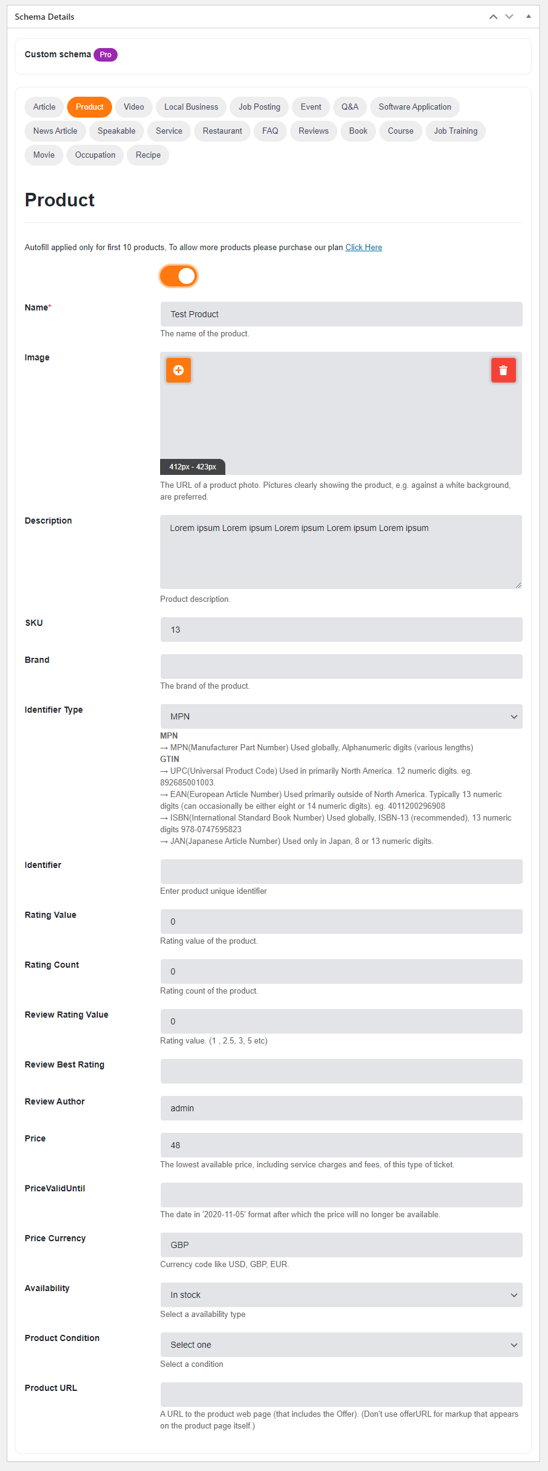Open the Availability dropdown
The image size is (548, 1471).
pos(341,1295)
